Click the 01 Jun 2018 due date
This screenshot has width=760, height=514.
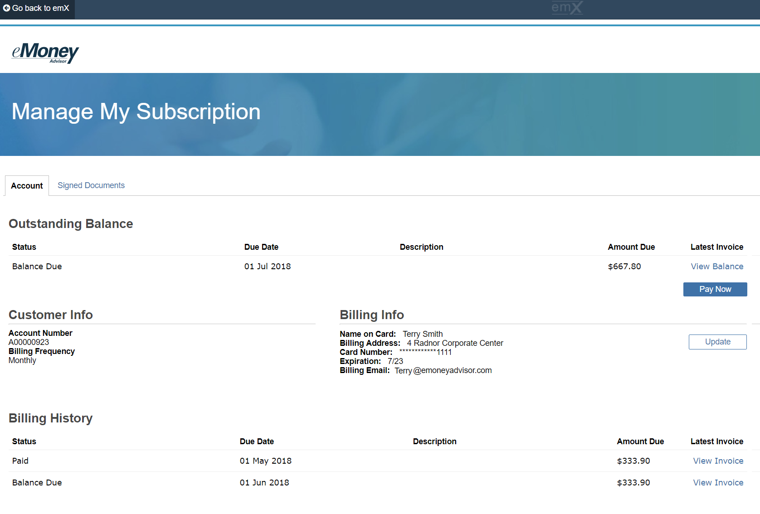(264, 483)
